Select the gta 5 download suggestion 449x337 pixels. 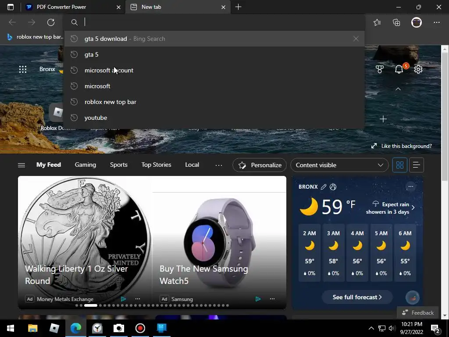coord(214,39)
